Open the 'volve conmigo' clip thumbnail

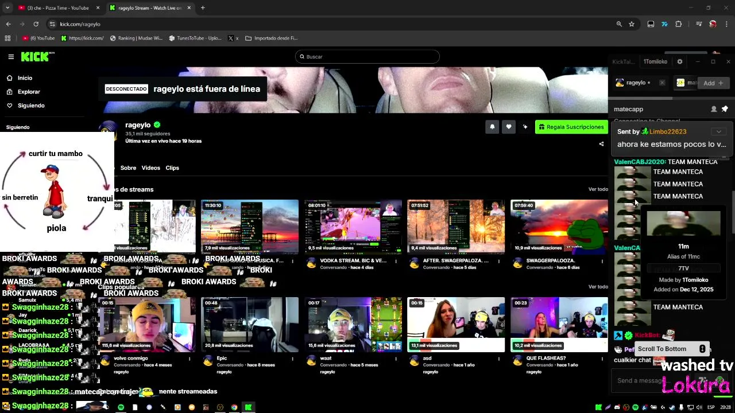146,324
